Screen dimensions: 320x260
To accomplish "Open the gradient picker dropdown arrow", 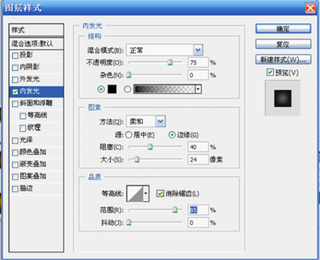I will click(x=198, y=89).
